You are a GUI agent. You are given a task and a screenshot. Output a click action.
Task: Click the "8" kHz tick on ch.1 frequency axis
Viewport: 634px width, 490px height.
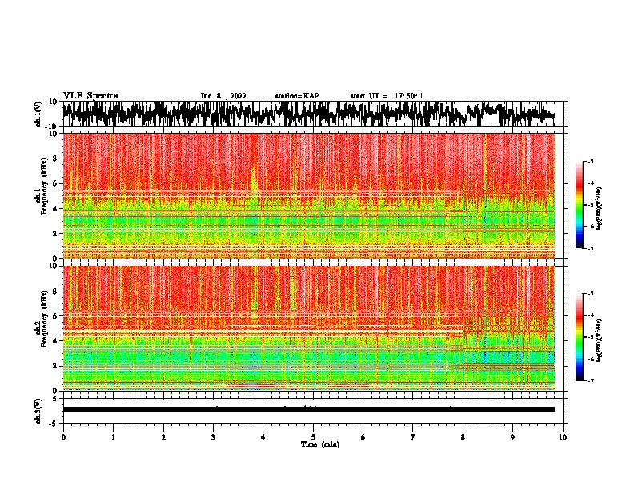click(56, 159)
